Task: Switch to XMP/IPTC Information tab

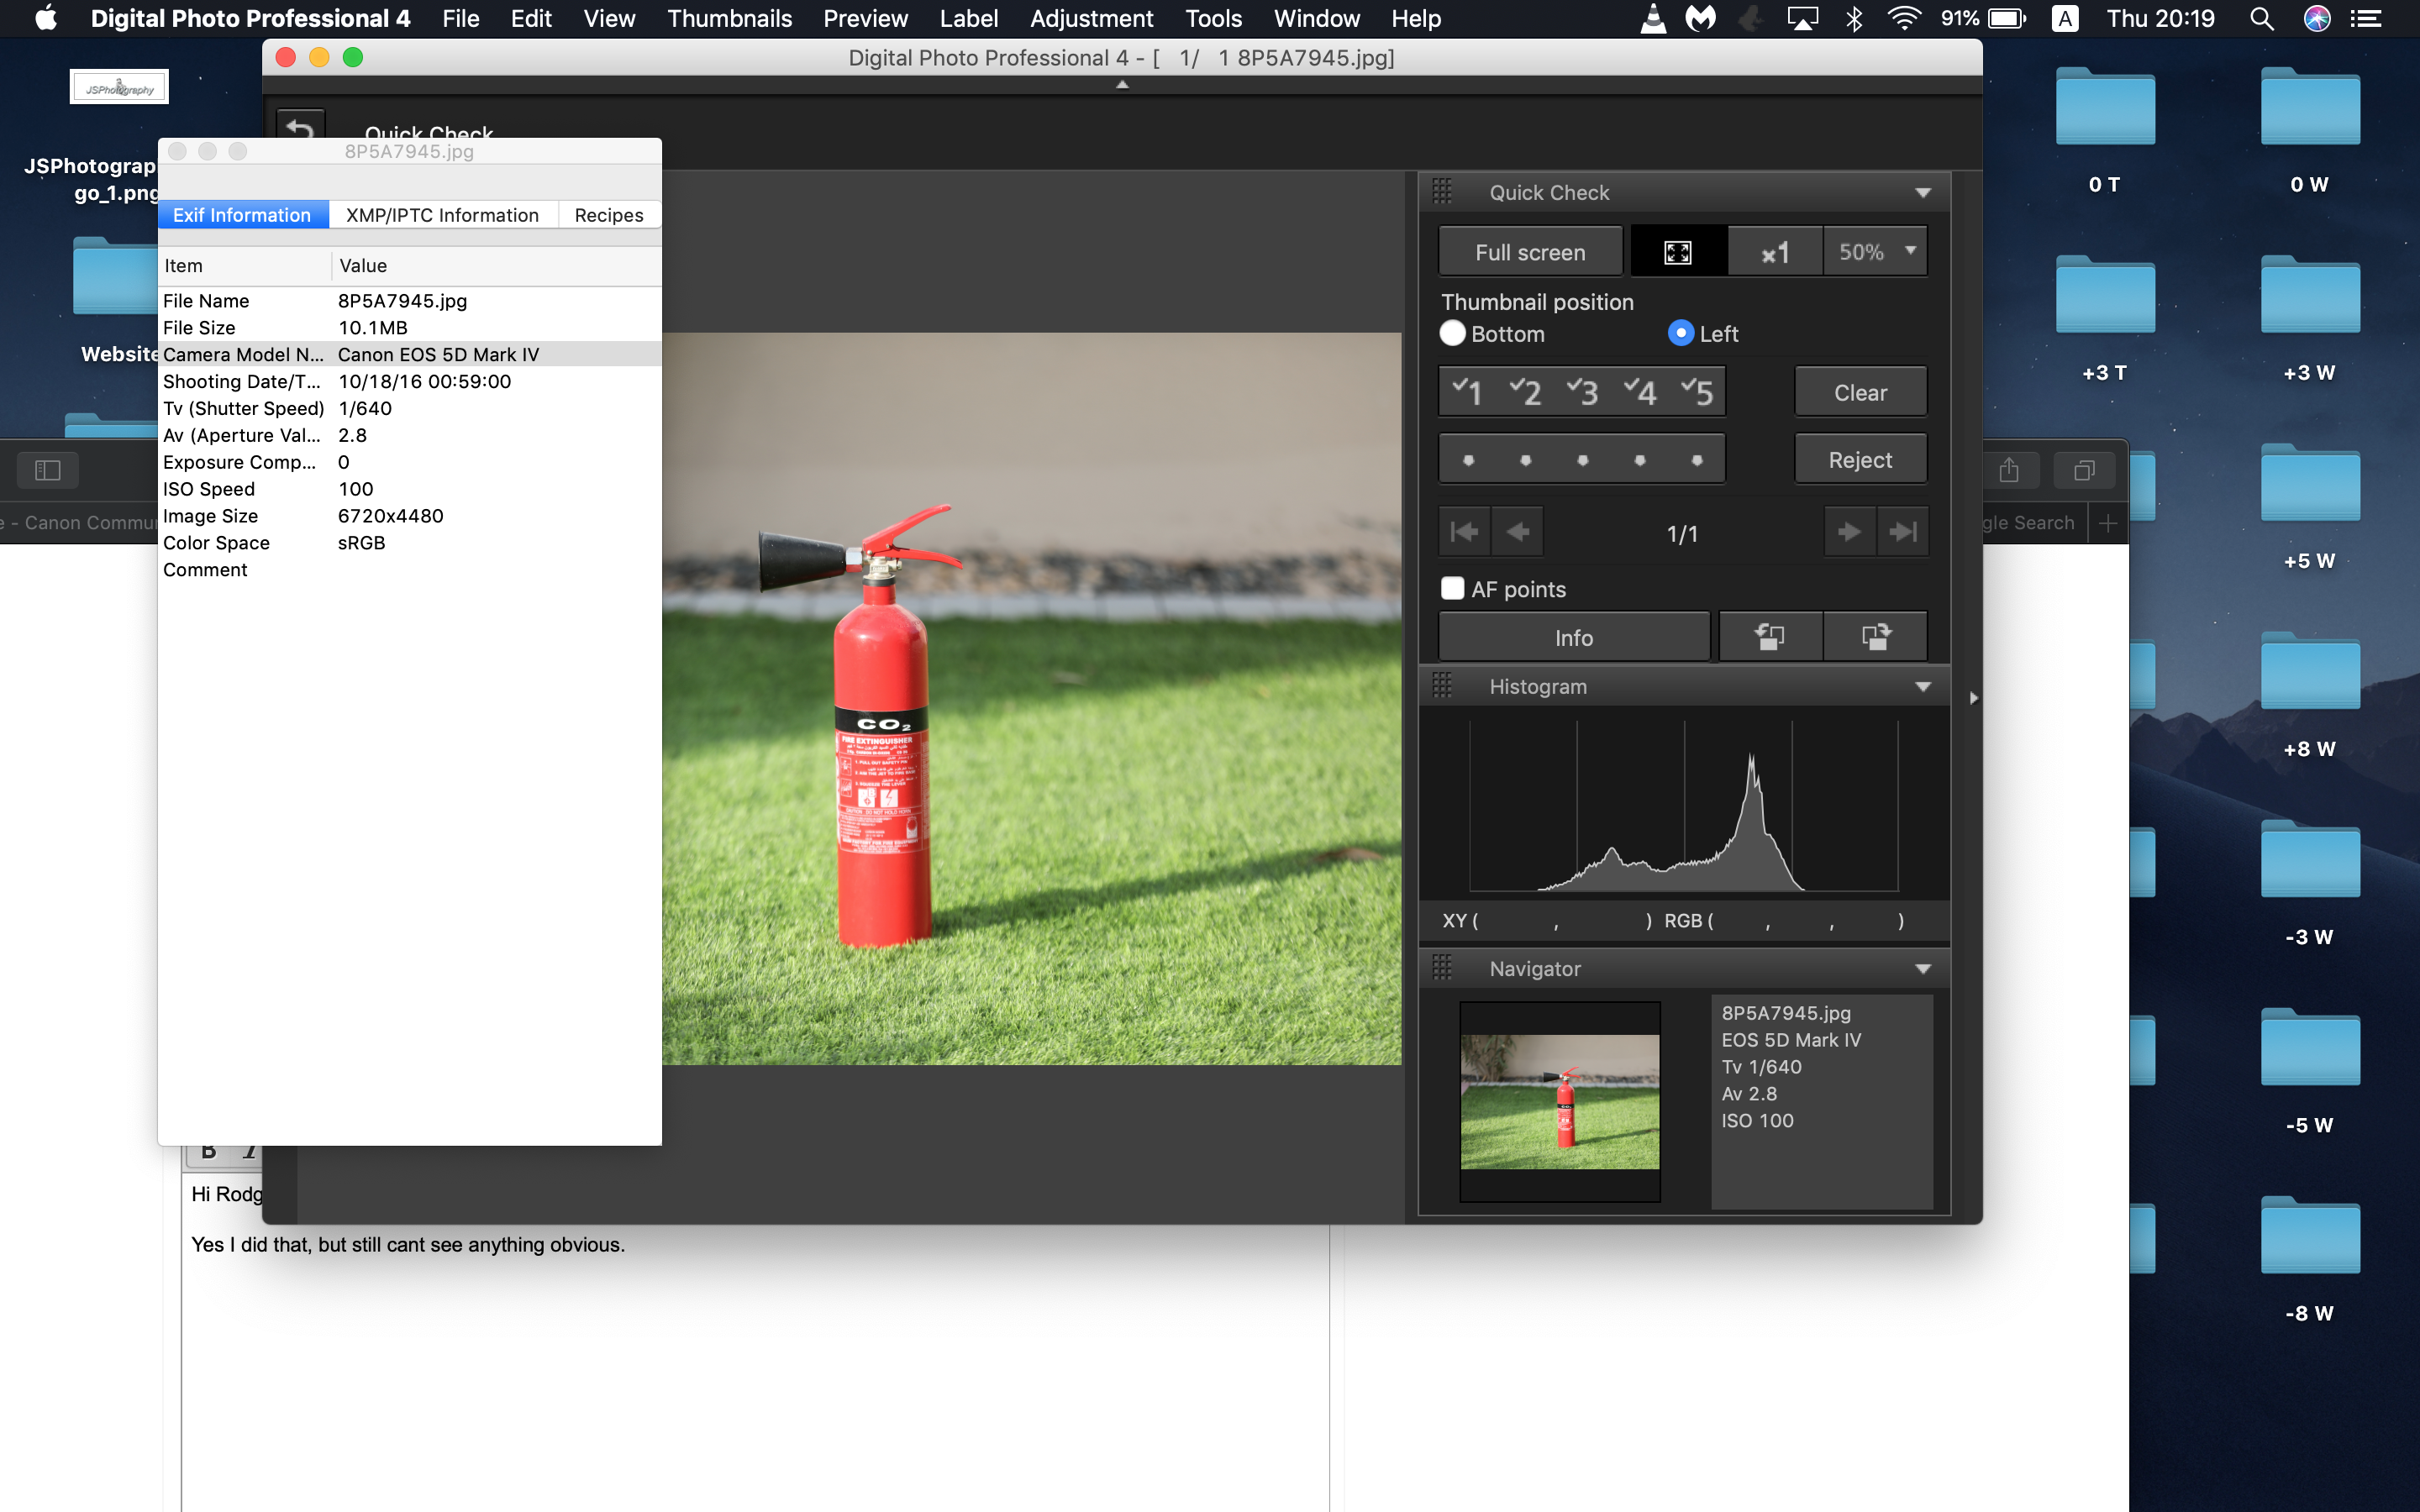Action: (x=443, y=214)
